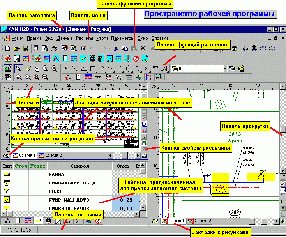Open the Справка menu
The image size is (286, 237).
[x=160, y=38]
